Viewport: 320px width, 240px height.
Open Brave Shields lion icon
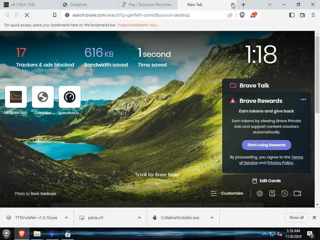tap(242, 15)
